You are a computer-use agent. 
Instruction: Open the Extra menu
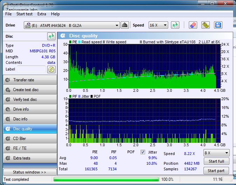pos(42,14)
